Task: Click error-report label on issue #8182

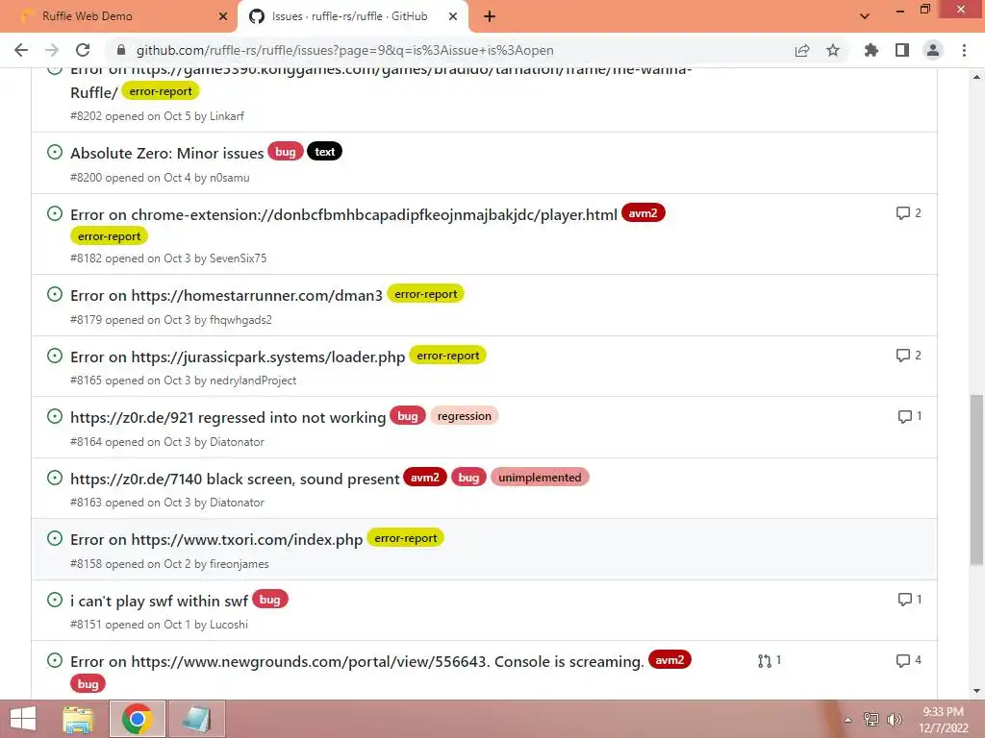Action: pyautogui.click(x=110, y=236)
